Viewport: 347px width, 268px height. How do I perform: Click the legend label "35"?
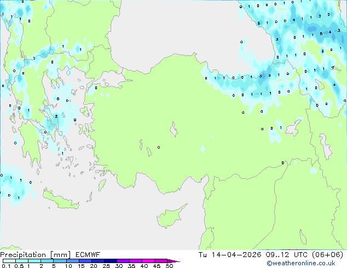click(x=131, y=266)
